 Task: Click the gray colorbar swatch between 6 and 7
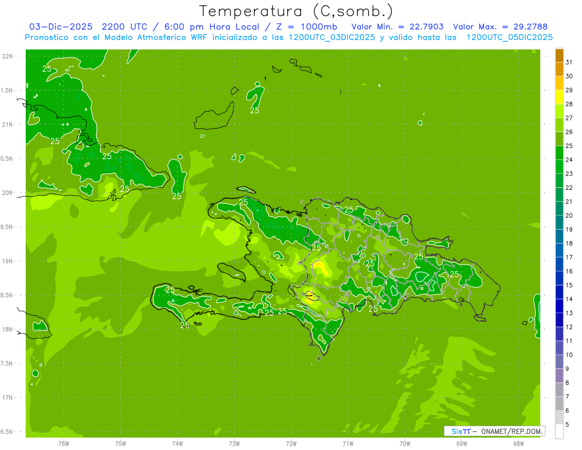click(559, 403)
